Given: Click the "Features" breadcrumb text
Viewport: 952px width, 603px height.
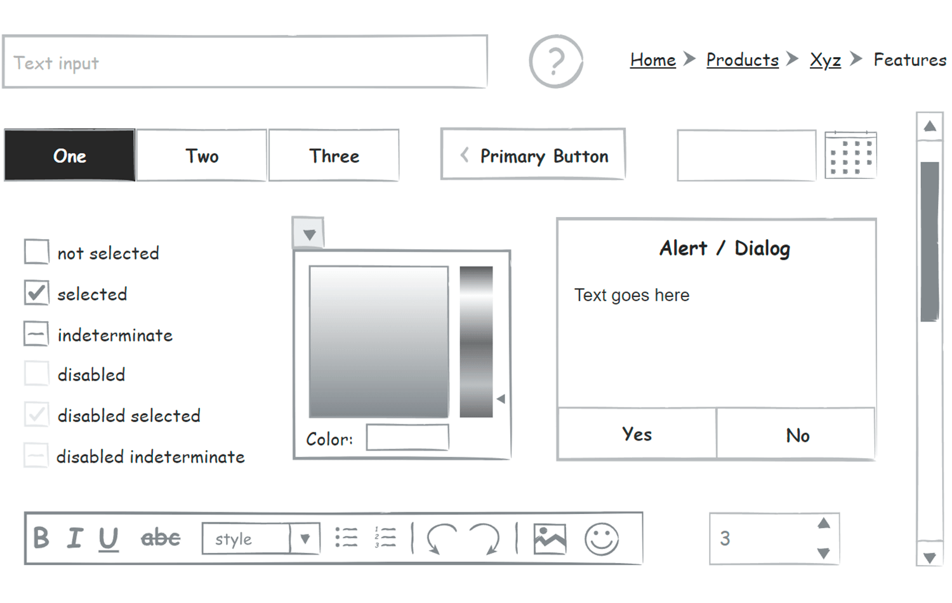Looking at the screenshot, I should pyautogui.click(x=909, y=60).
